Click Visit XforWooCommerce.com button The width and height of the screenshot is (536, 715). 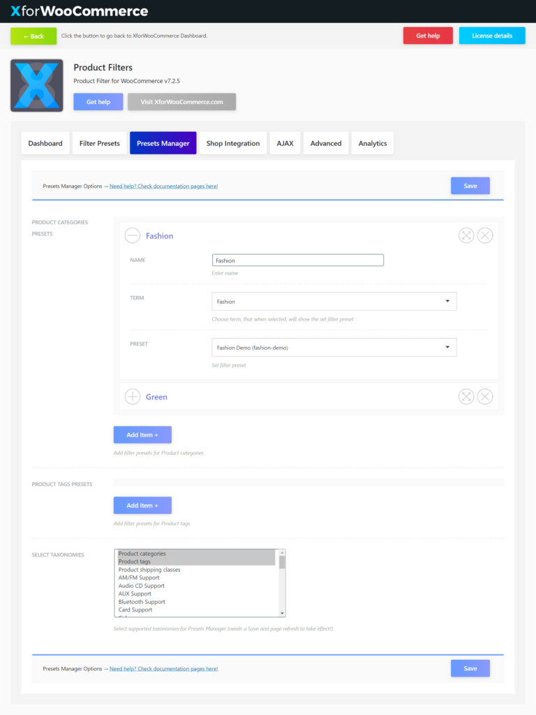182,102
